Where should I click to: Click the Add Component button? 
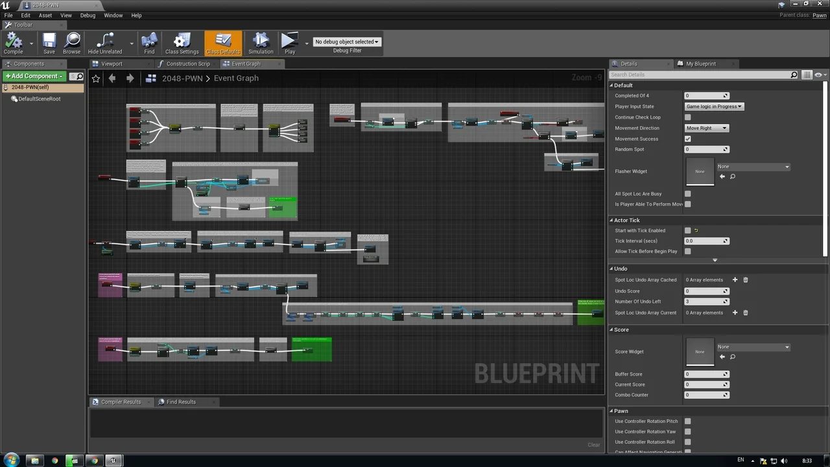[35, 77]
